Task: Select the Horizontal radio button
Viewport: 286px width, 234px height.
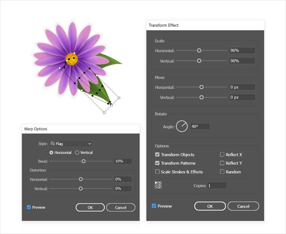Action: [51, 152]
